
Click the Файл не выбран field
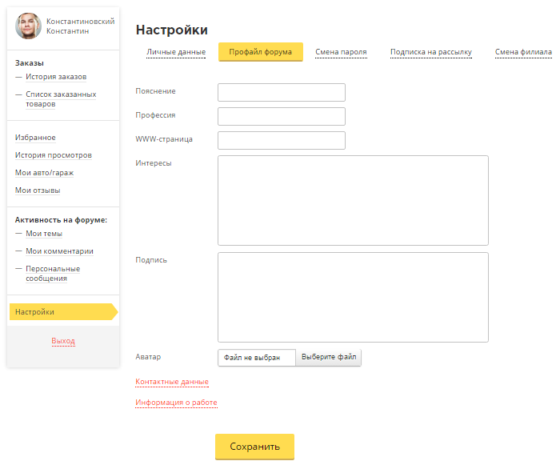tap(257, 358)
